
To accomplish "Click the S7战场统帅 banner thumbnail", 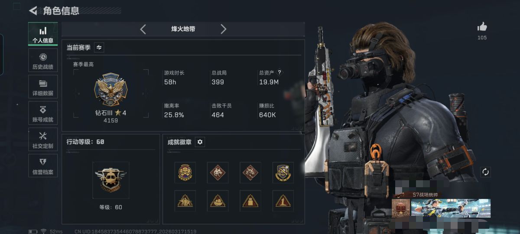I will (x=441, y=208).
